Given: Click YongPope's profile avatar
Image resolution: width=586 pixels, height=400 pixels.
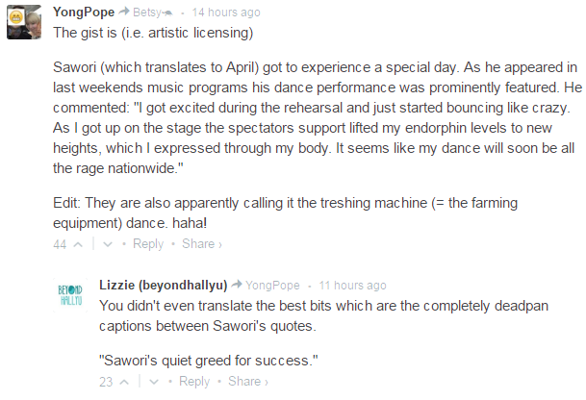Looking at the screenshot, I should click(23, 22).
